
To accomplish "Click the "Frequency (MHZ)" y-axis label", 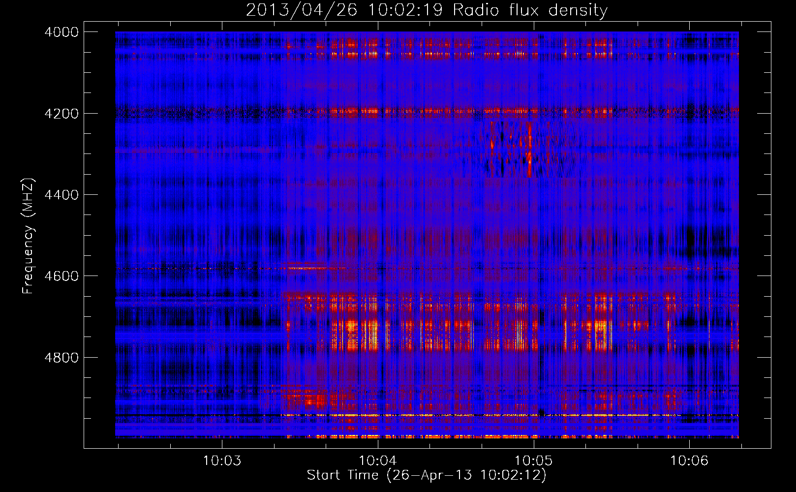I will point(28,236).
